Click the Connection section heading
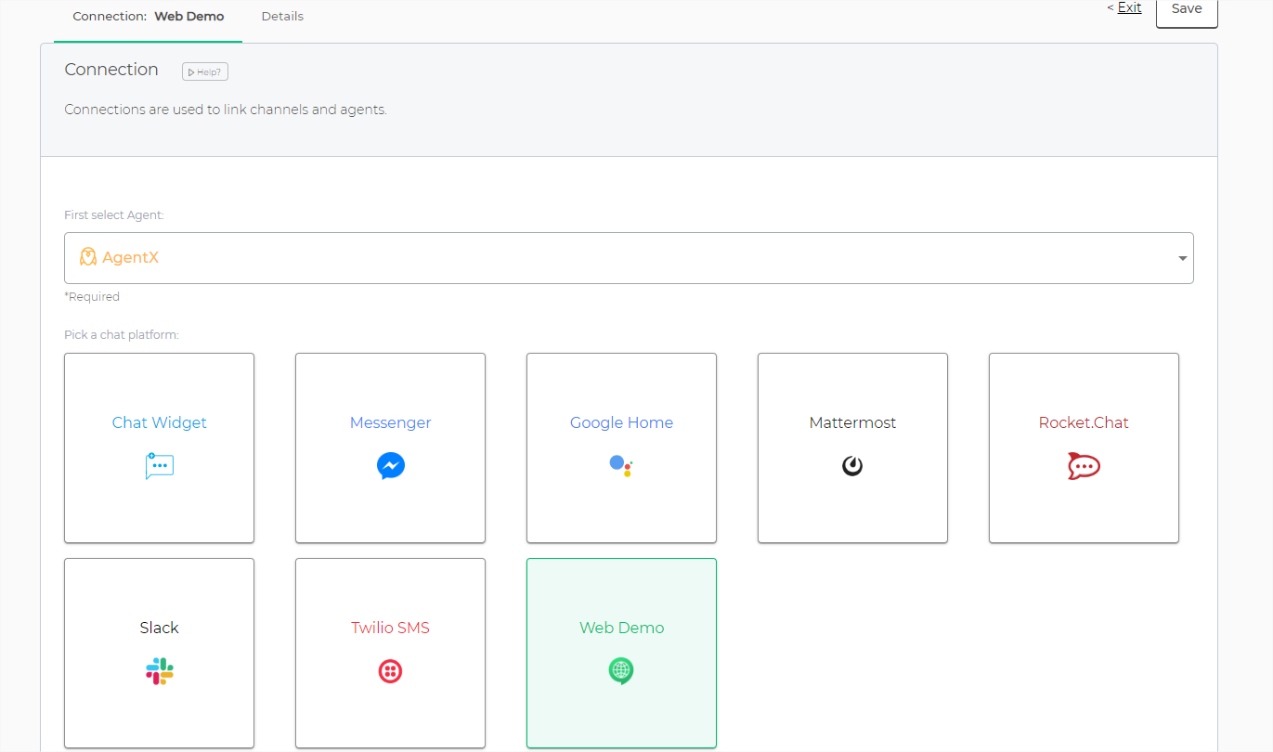Viewport: 1273px width, 752px height. tap(111, 70)
